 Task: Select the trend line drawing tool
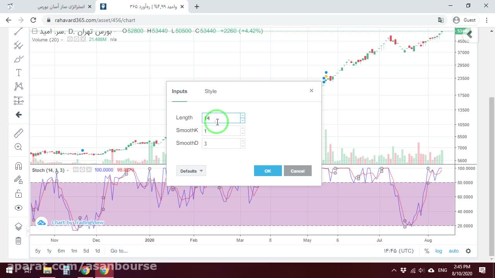coord(18,32)
